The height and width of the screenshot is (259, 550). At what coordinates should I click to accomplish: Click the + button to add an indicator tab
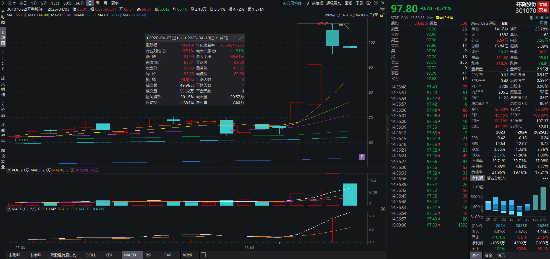coord(203,255)
